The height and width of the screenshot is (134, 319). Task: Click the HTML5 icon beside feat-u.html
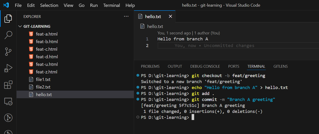(x=31, y=64)
